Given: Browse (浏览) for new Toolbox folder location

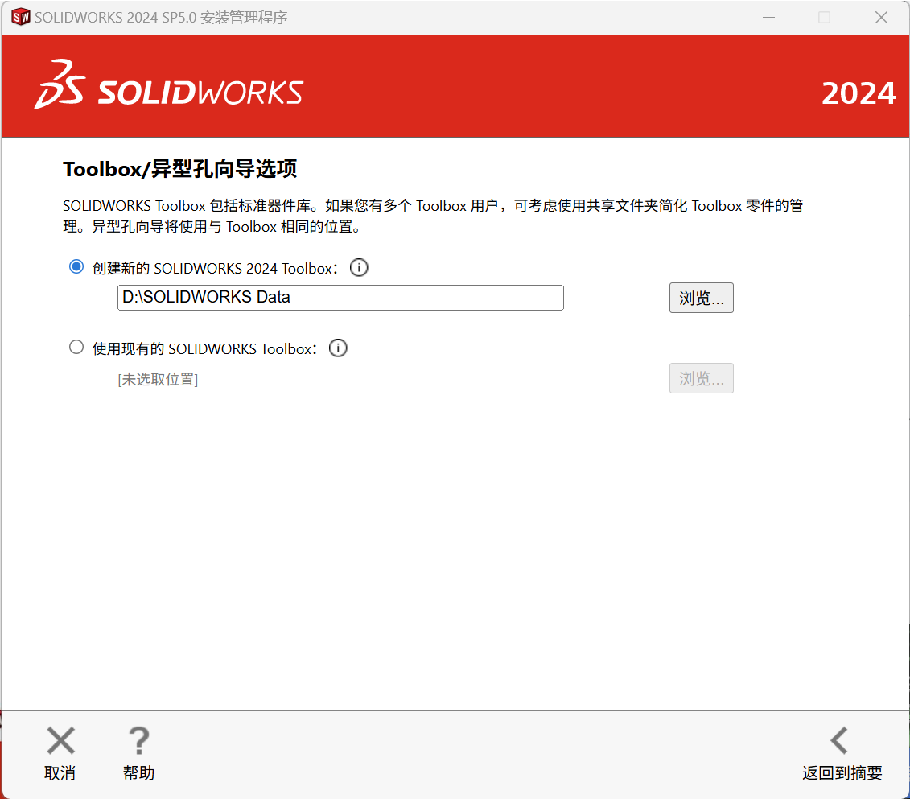Looking at the screenshot, I should point(701,298).
